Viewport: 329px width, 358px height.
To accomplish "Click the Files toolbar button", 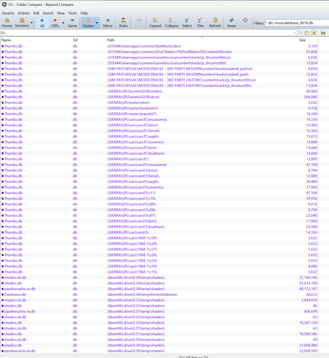I will (200, 23).
